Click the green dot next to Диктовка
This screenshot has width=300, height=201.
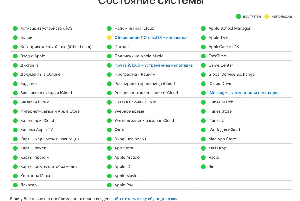15,65
